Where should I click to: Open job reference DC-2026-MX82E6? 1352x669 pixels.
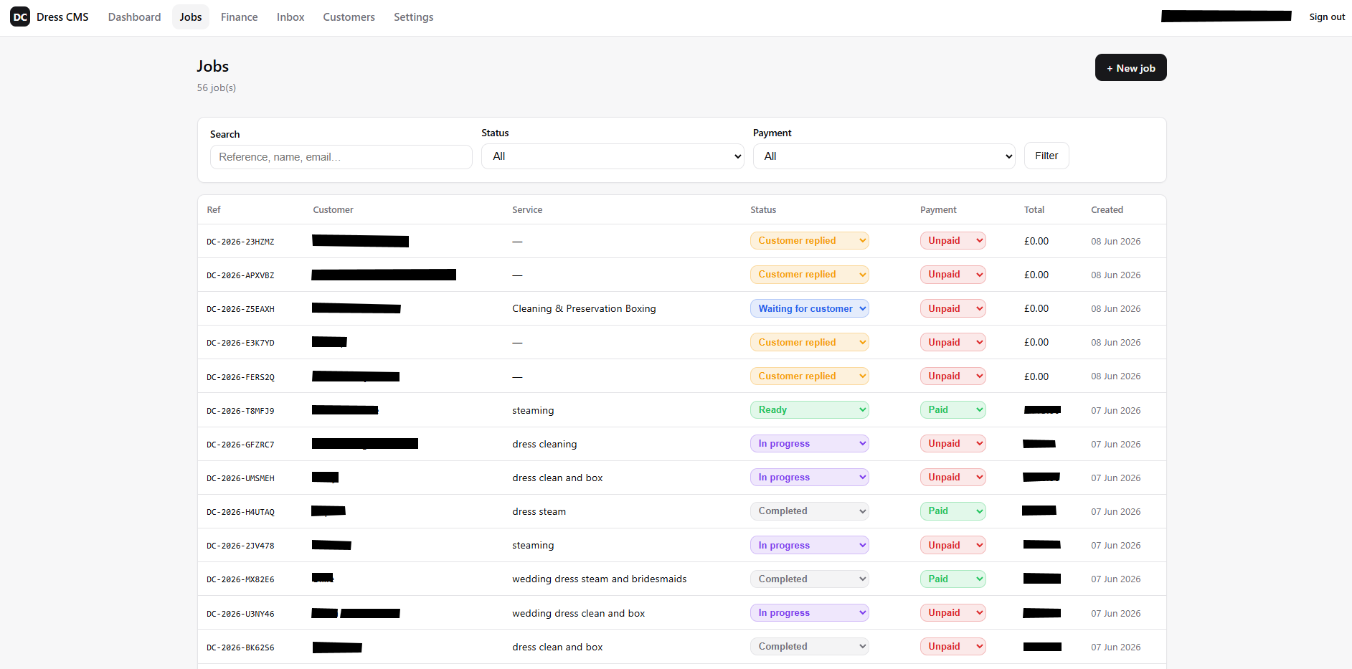(x=240, y=579)
